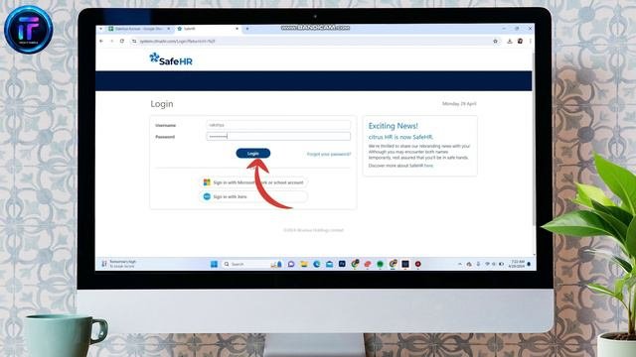This screenshot has width=636, height=357.
Task: Launch Microsoft Edge from the taskbar
Action: click(316, 265)
